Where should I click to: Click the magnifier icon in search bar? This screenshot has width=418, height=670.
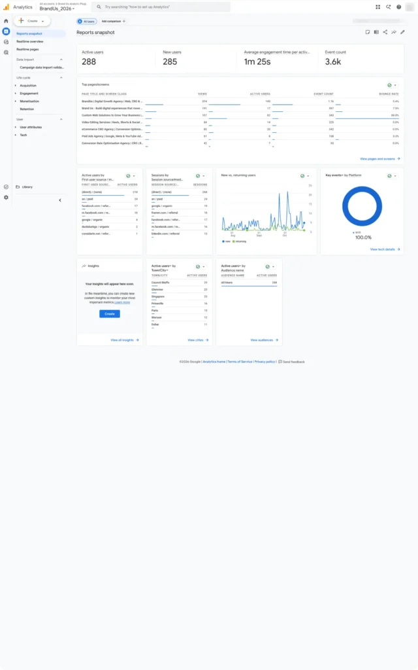(99, 7)
